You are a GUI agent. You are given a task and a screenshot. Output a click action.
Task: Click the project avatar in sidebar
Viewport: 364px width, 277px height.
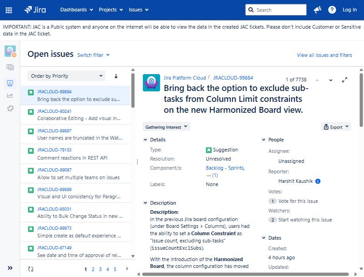[10, 51]
